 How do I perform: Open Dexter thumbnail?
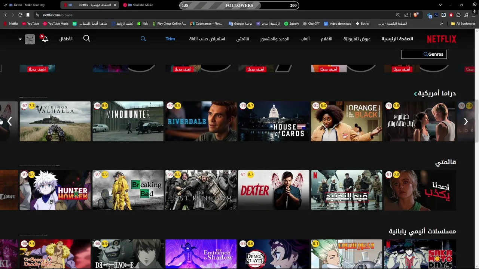(274, 190)
